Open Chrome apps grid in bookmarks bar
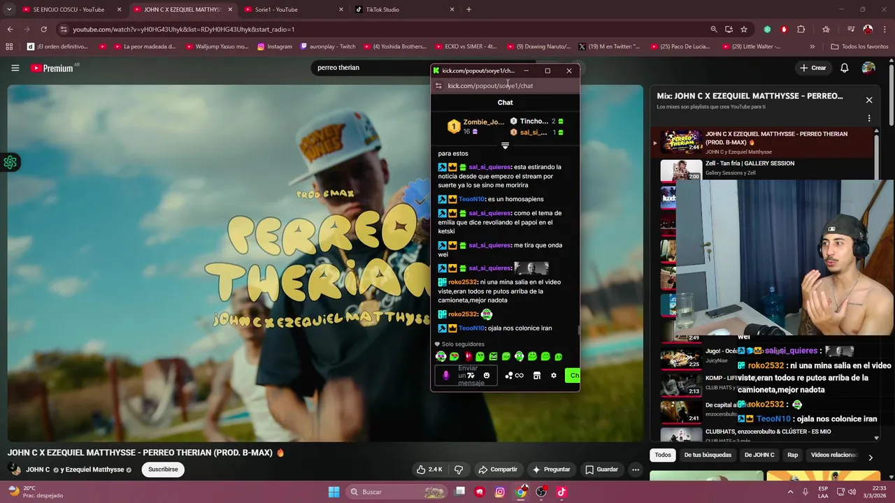This screenshot has height=503, width=895. (x=9, y=47)
